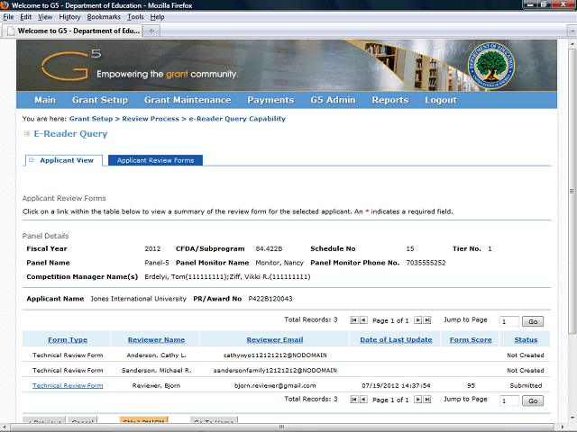
Task: Click PR/Award number P422B120043
Action: pos(270,299)
